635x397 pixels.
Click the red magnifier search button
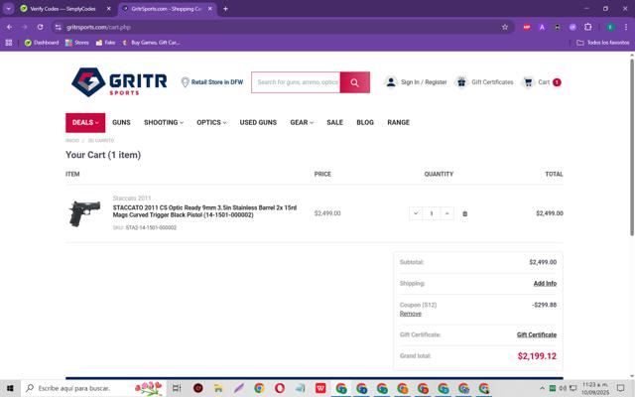click(355, 82)
